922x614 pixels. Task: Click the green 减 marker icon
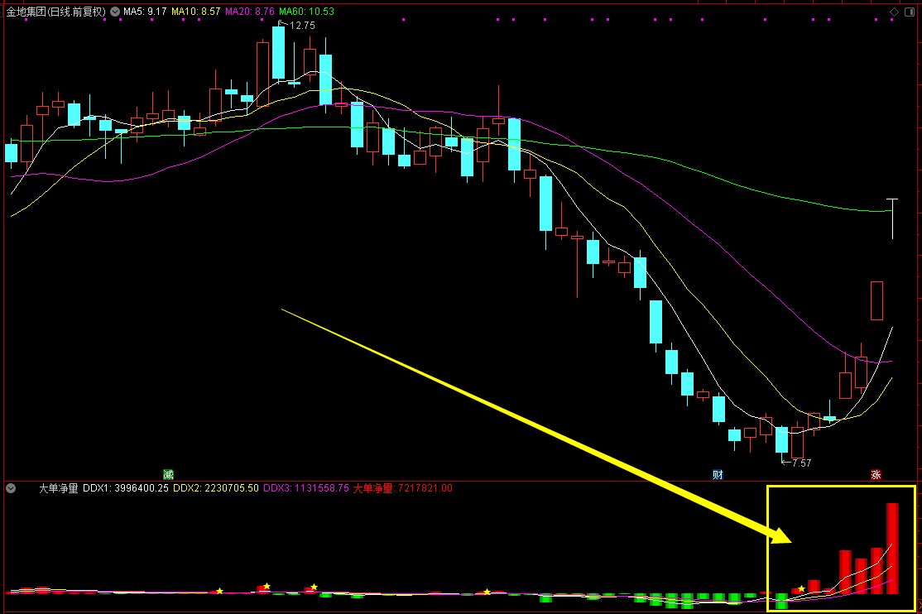168,475
